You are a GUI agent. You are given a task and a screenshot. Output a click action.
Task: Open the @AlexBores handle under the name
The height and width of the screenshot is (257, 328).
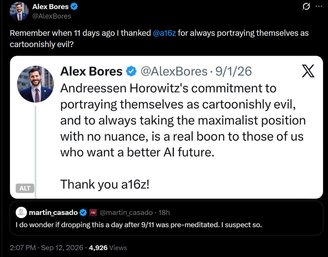52,16
